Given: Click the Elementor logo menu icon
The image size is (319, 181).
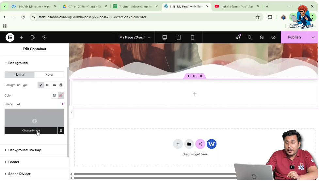Looking at the screenshot, I should [x=10, y=38].
